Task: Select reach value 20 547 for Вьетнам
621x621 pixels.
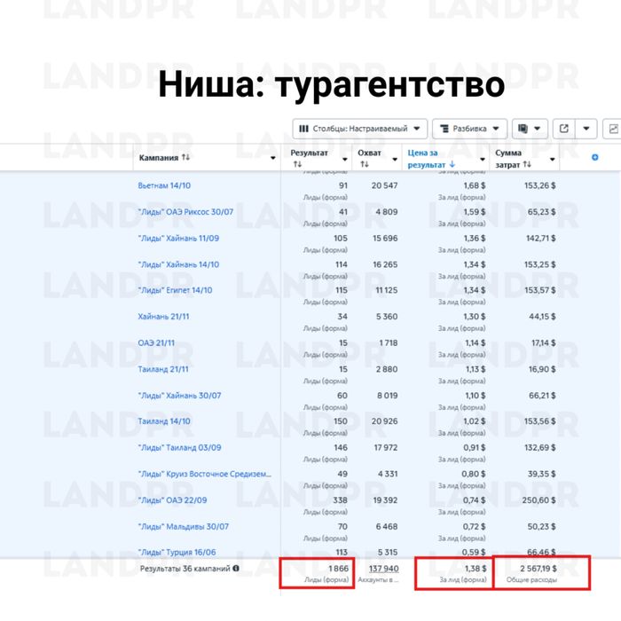Action: (384, 185)
